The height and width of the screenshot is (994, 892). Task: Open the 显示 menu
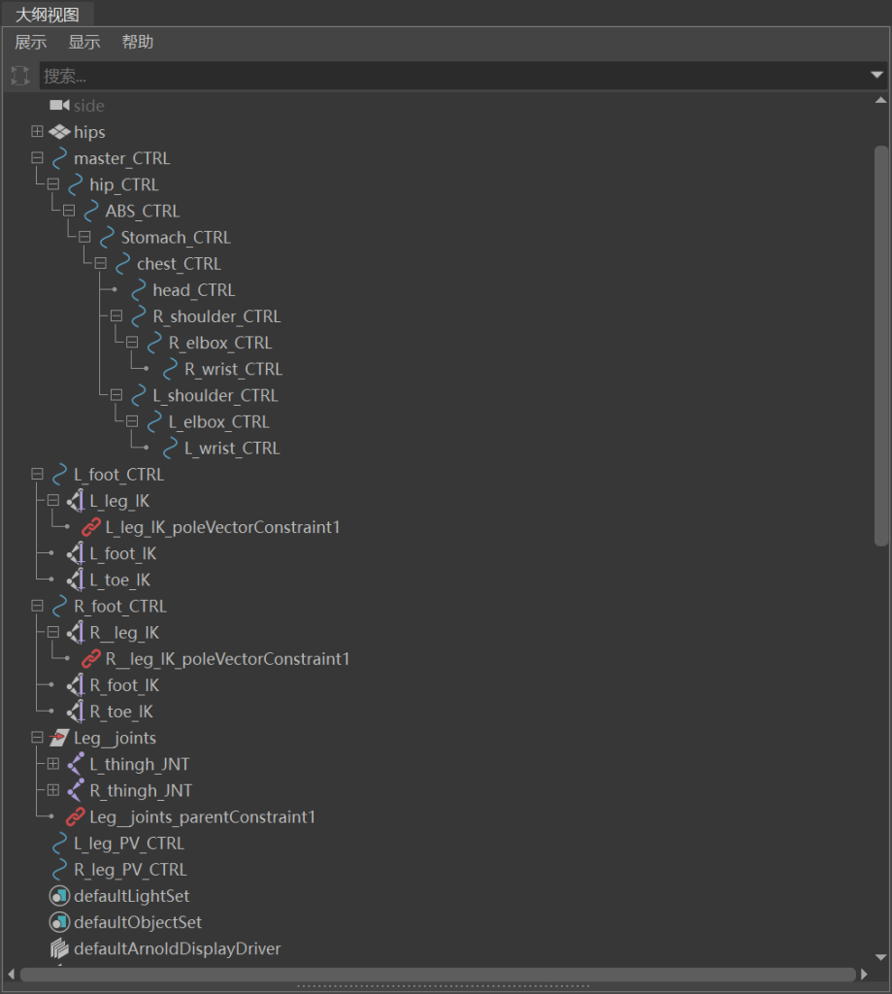click(x=84, y=43)
